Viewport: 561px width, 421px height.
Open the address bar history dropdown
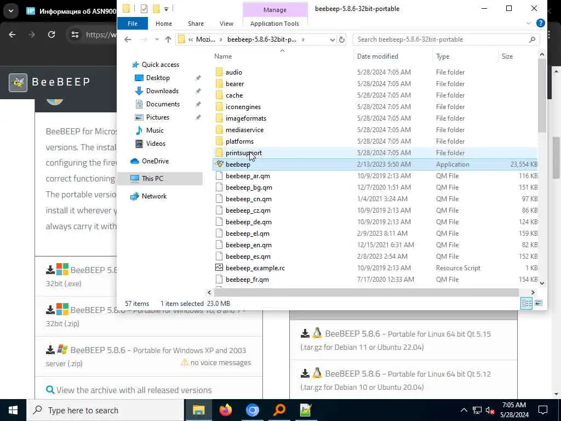point(332,39)
